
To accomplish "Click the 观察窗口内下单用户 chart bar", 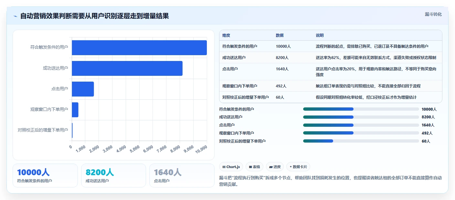I will tap(75, 110).
